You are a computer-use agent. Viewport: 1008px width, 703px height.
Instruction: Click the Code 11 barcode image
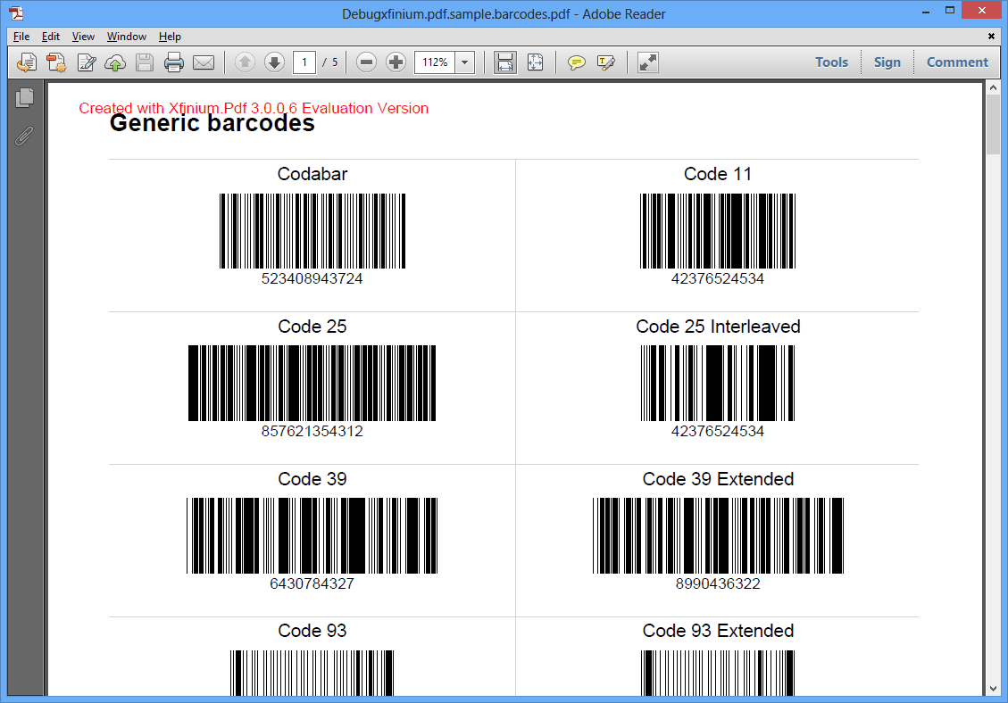click(718, 231)
